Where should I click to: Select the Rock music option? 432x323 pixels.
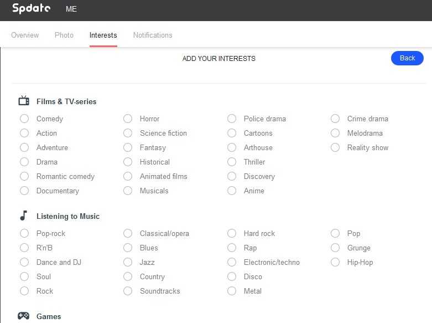click(x=24, y=291)
